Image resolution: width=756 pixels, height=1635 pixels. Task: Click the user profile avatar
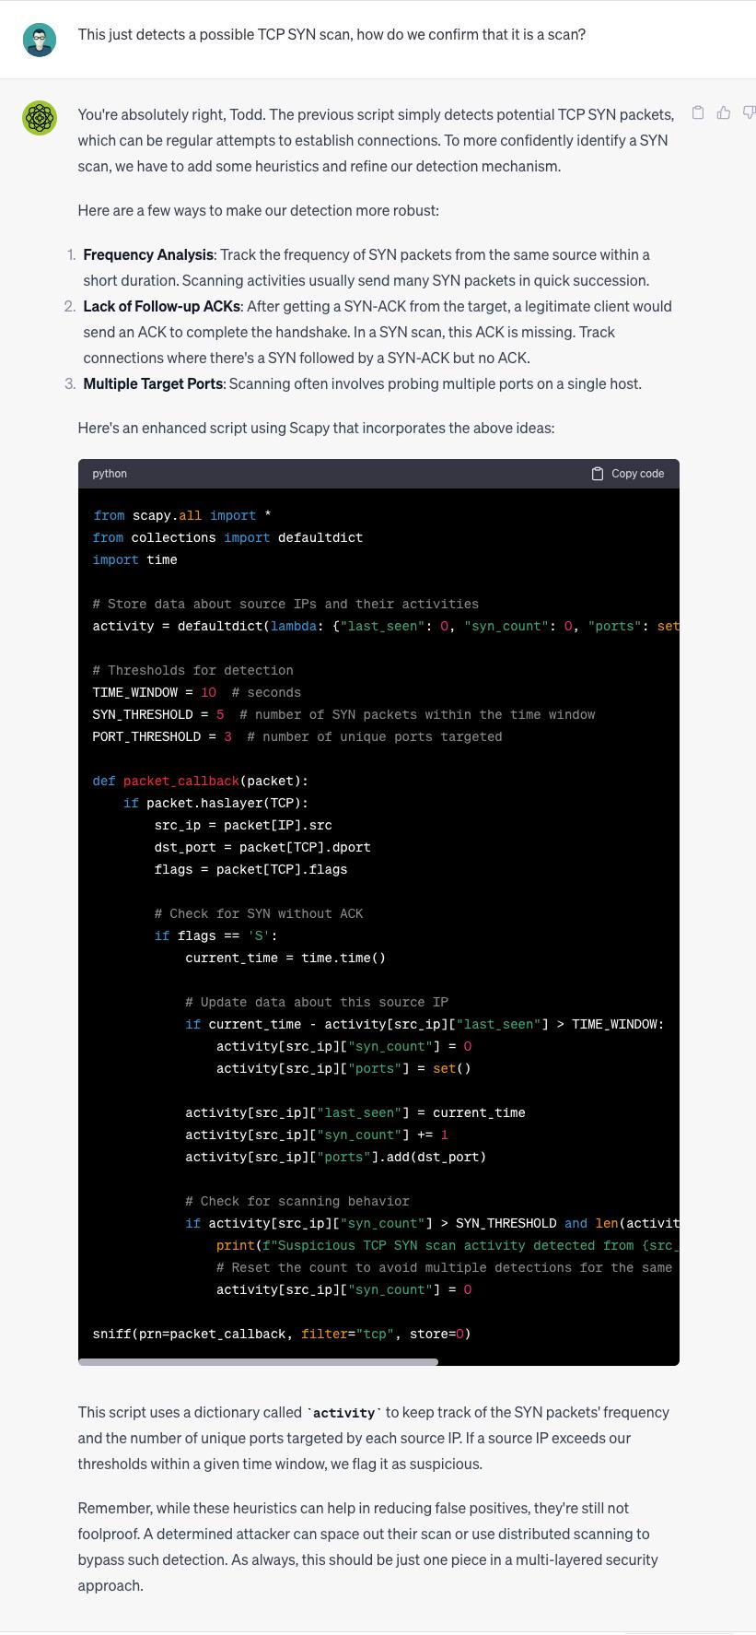40,41
